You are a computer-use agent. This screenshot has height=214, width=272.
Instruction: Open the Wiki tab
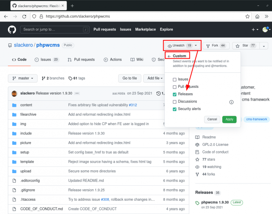click(x=137, y=60)
